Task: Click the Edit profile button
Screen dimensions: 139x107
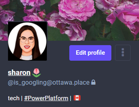Action: tap(90, 53)
